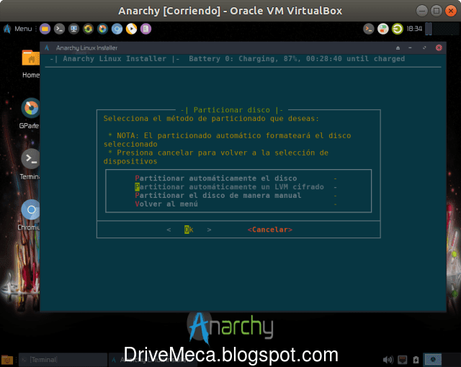Launch the terminal from the top panel launcher
The image size is (461, 367).
click(59, 29)
